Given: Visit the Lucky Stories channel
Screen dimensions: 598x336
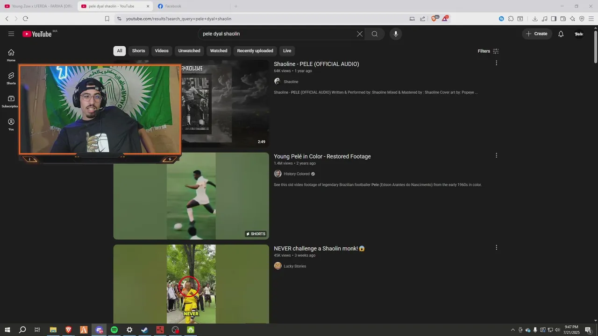Looking at the screenshot, I should coord(295,266).
